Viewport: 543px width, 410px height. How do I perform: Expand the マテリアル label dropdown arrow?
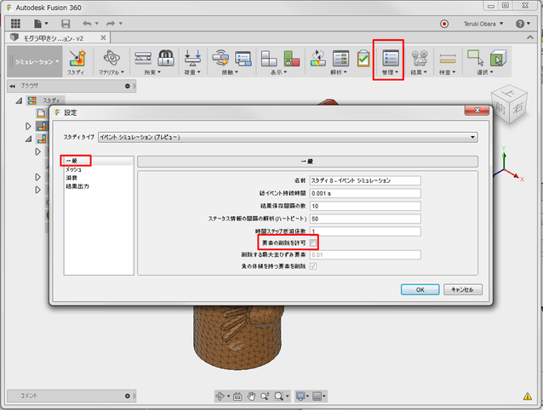pyautogui.click(x=123, y=72)
